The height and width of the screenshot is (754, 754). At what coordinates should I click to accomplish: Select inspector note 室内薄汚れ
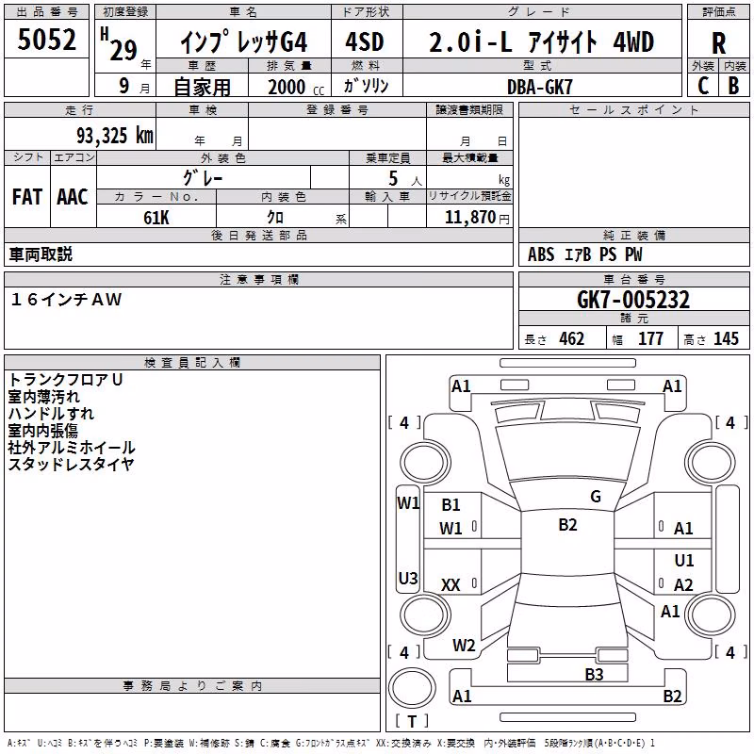[43, 397]
